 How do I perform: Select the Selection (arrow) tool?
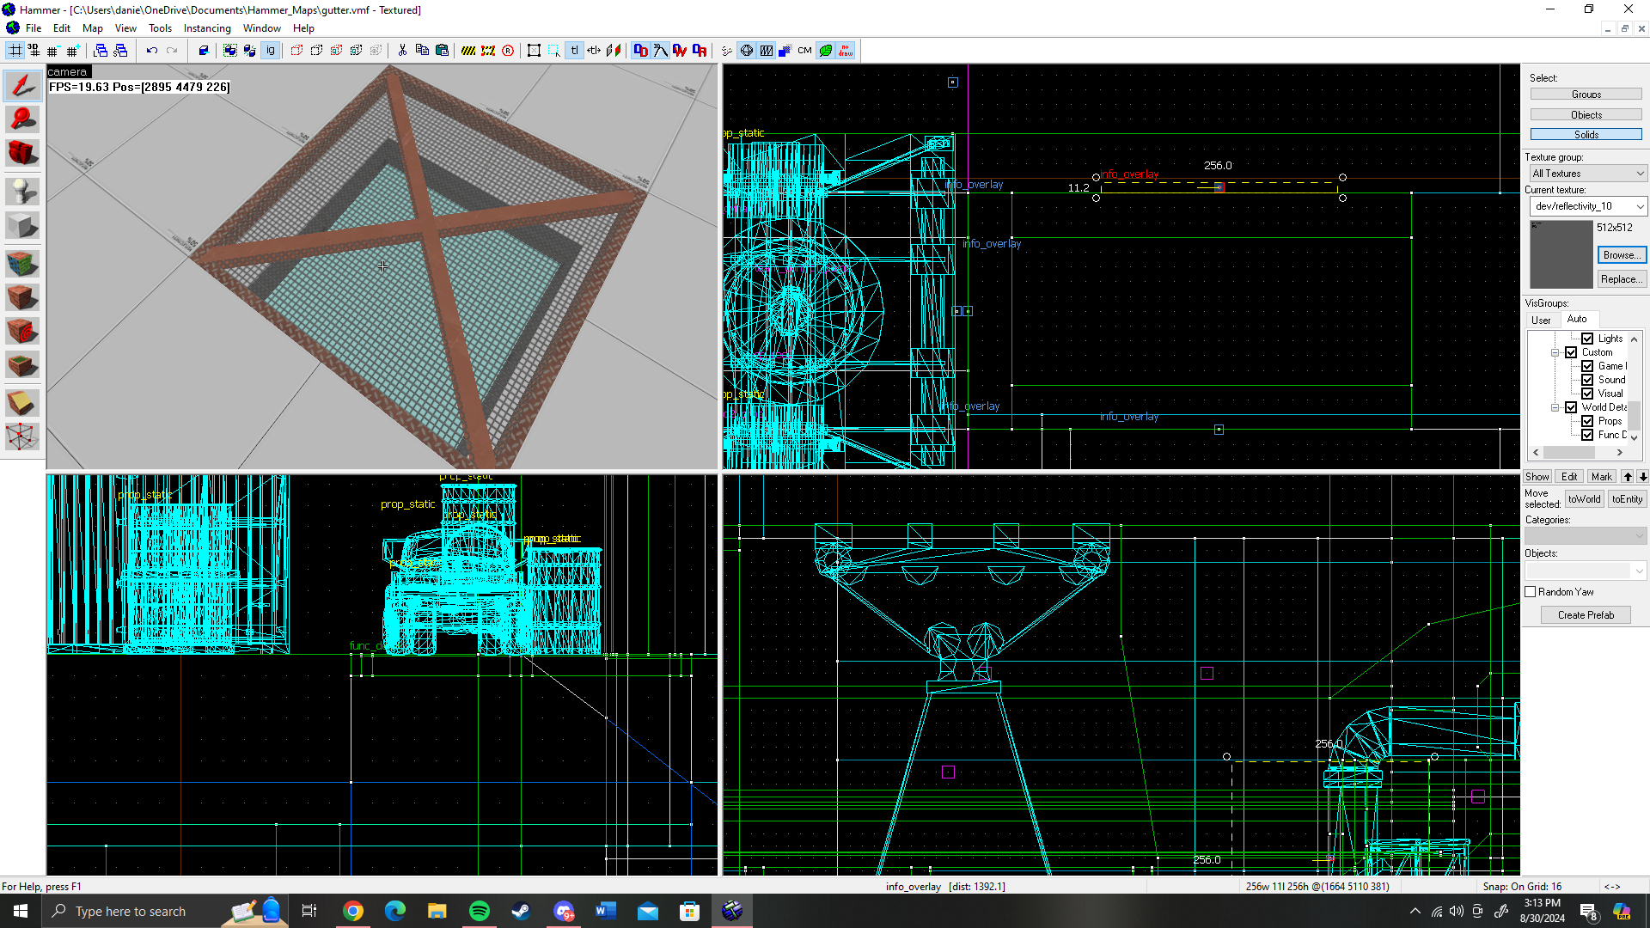tap(22, 84)
